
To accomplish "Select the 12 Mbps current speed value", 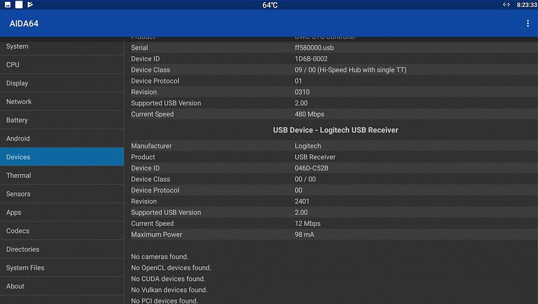I will 307,223.
